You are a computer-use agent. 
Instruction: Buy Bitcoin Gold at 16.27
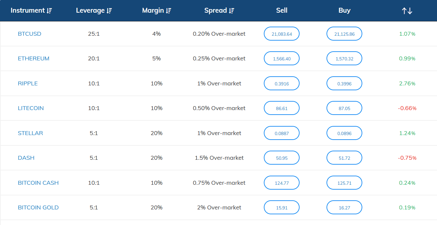344,207
